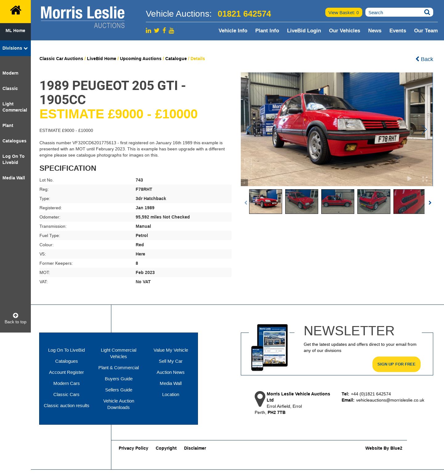This screenshot has width=444, height=474.
Task: Open the YouTube social icon
Action: pyautogui.click(x=171, y=31)
